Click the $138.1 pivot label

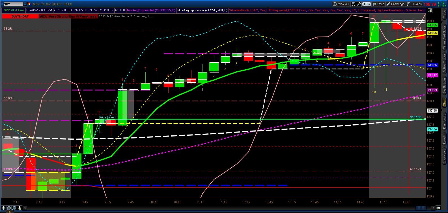416,98
